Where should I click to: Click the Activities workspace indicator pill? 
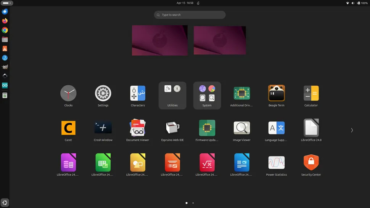(6, 3)
